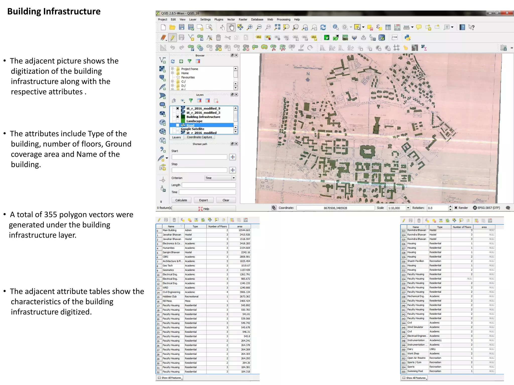514x385 pixels.
Task: Click the What's This cursor-question icon
Action: 471,27
